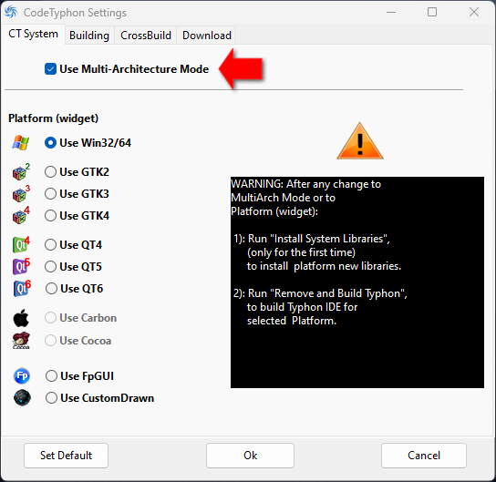Confirm settings with the Ok button
The image size is (496, 482).
pyautogui.click(x=250, y=456)
